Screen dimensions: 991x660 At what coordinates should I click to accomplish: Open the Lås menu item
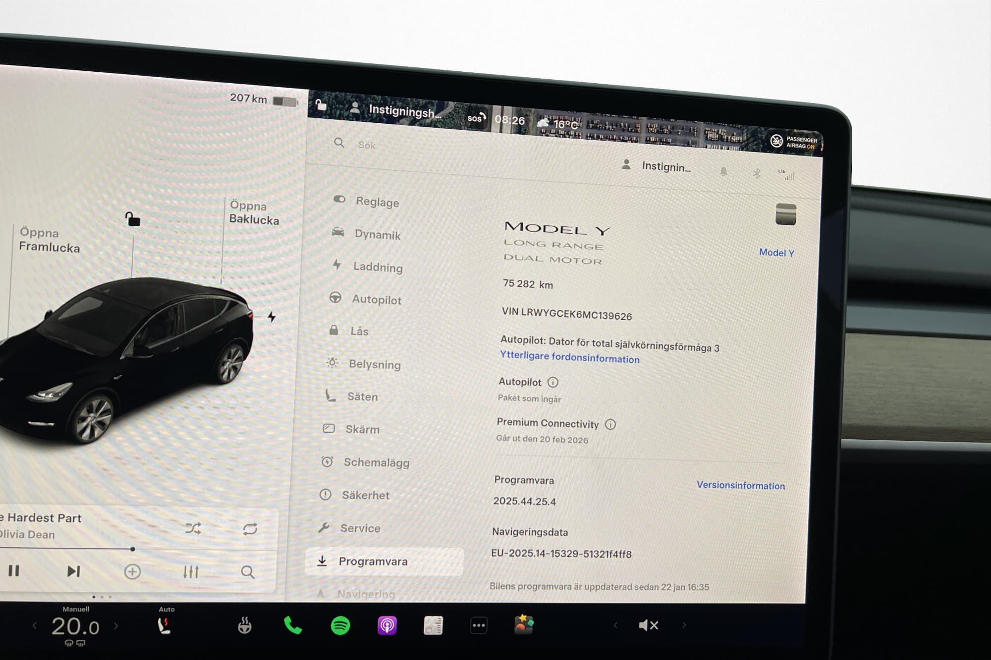point(349,331)
